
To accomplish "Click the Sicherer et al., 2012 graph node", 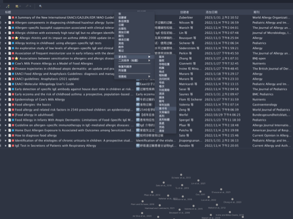I will pos(181,175).
